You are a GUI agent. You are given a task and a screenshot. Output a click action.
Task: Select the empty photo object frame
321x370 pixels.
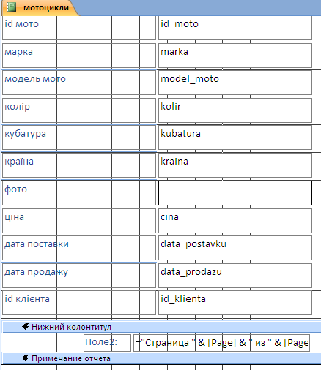[x=235, y=193]
